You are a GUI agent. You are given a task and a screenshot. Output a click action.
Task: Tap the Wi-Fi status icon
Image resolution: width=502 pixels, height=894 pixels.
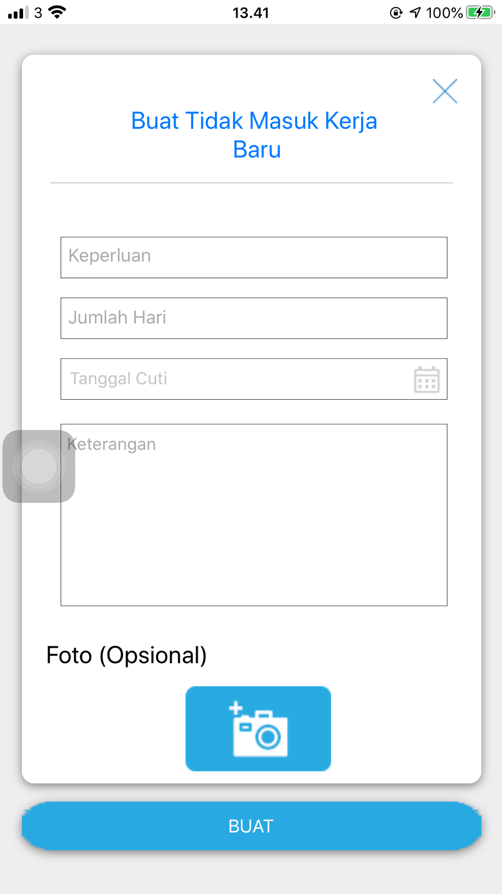pos(58,12)
